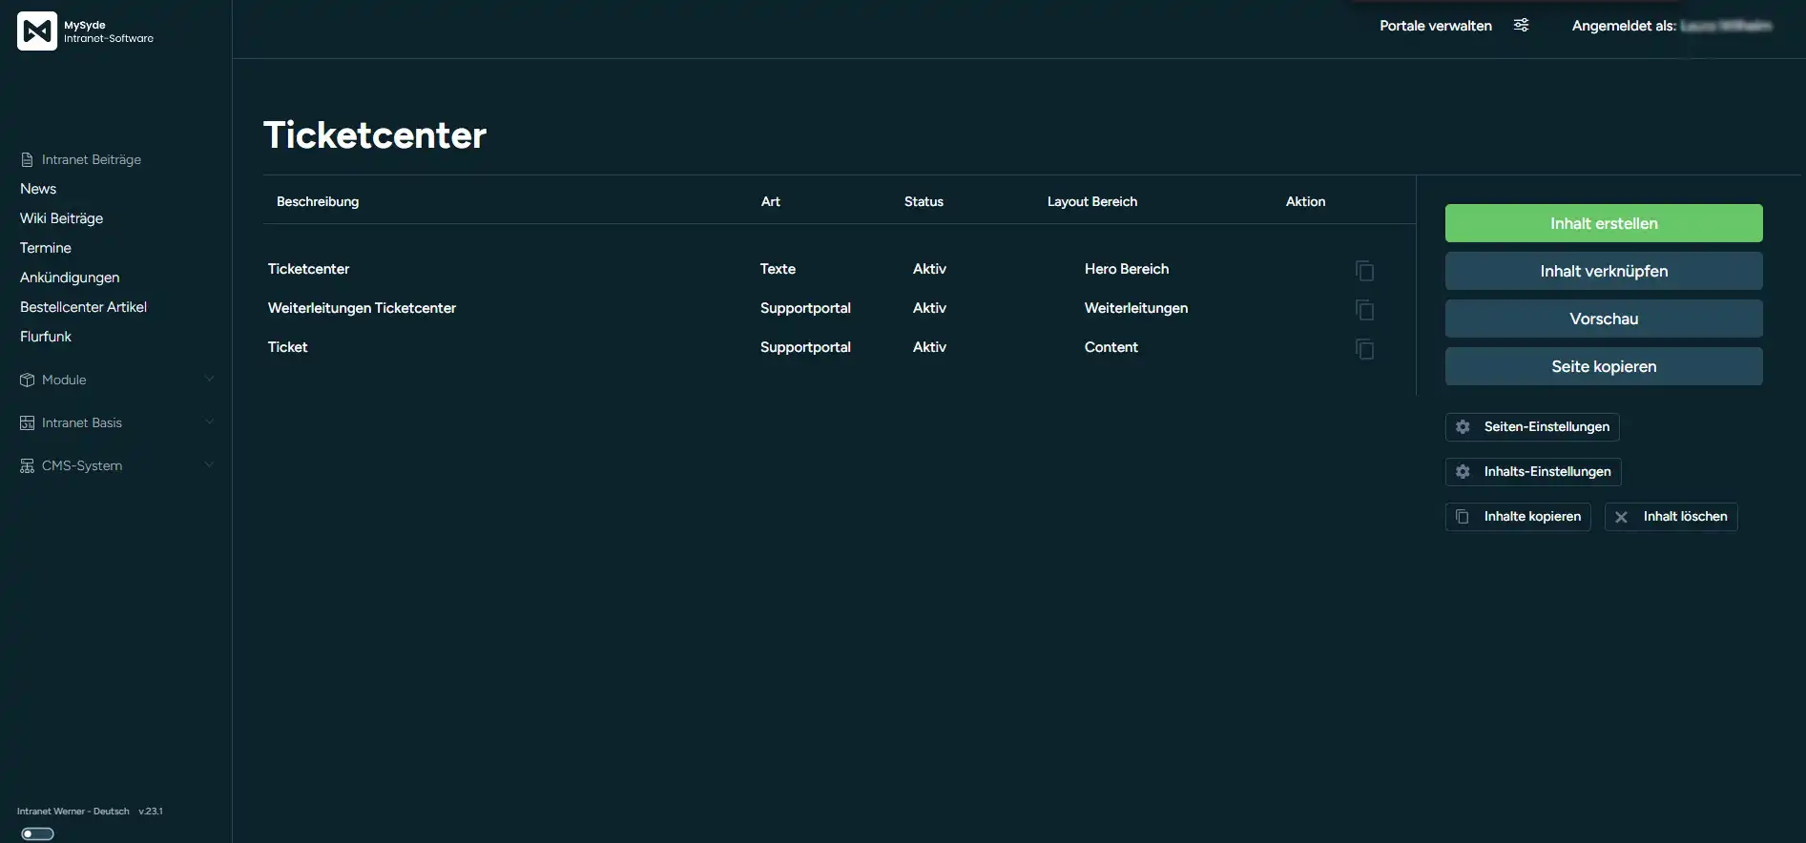Screen dimensions: 1806x843
Task: Click the Layout Bereich column header
Action: pos(1092,201)
